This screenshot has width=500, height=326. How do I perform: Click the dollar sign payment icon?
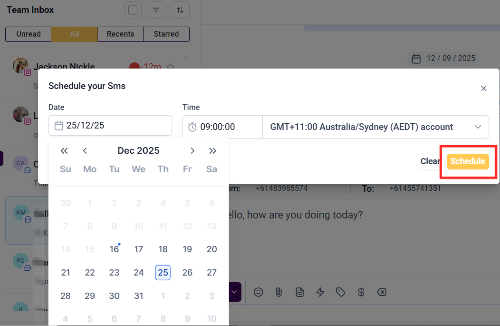click(361, 292)
